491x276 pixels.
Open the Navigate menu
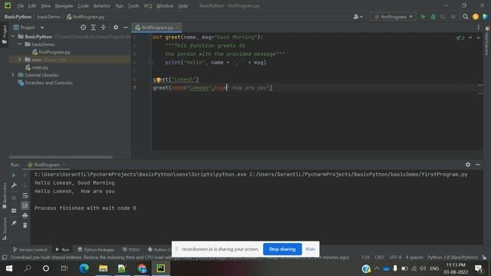point(64,6)
